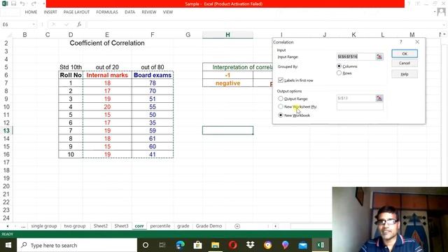
Task: Click the negative label cell
Action: (x=227, y=83)
